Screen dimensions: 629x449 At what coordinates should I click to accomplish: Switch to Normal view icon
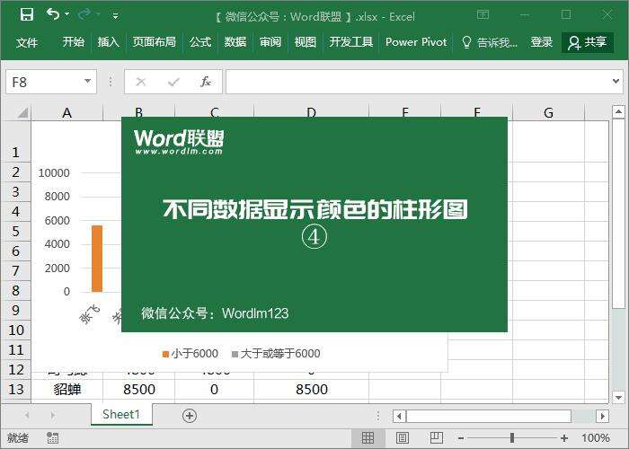(x=368, y=438)
